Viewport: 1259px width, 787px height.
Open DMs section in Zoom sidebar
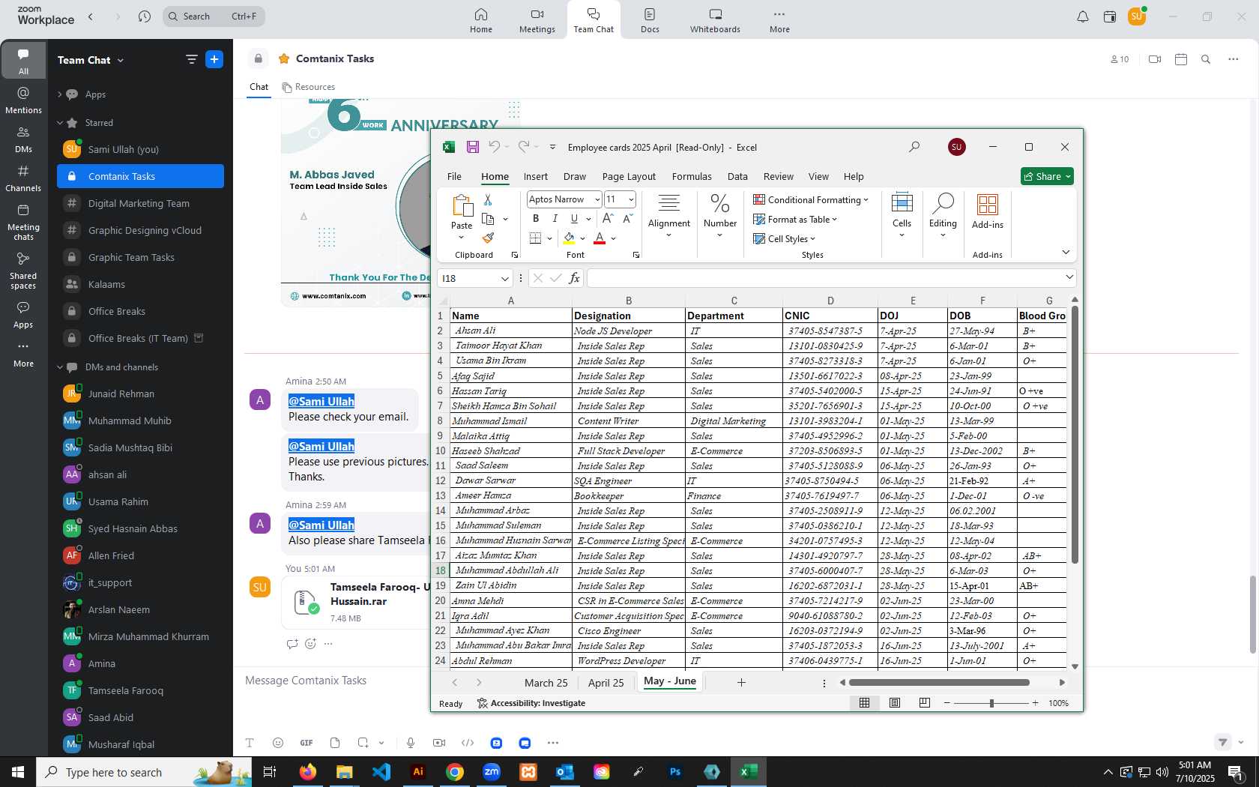(23, 139)
